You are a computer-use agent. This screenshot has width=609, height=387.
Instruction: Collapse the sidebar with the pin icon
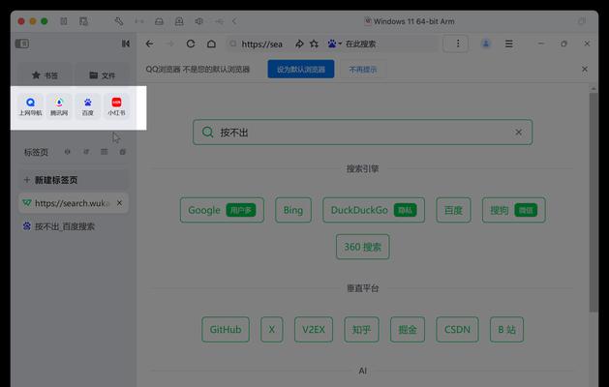click(125, 44)
